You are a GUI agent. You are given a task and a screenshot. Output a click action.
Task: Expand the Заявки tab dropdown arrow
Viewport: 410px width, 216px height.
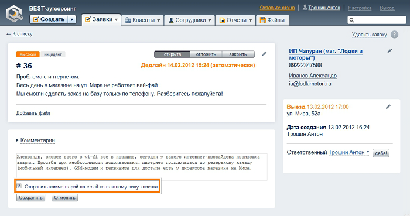pyautogui.click(x=117, y=19)
